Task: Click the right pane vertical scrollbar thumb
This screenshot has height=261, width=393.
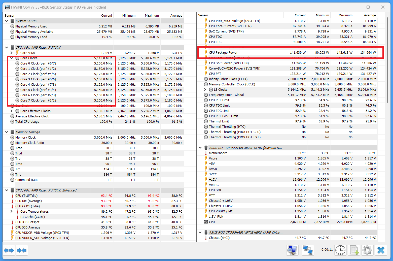Action: (388, 60)
